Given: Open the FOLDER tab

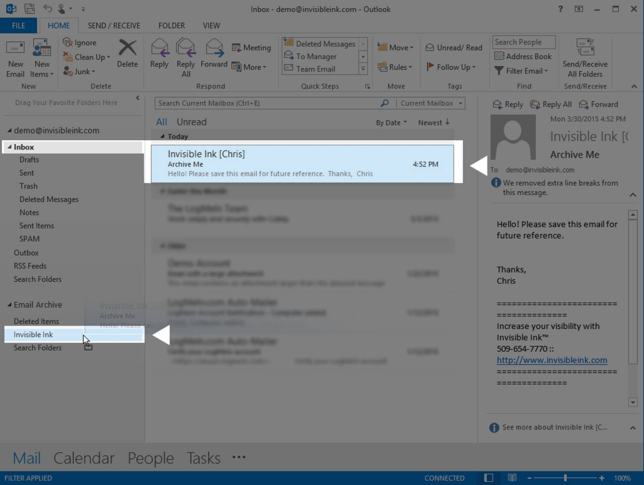Looking at the screenshot, I should (x=172, y=25).
